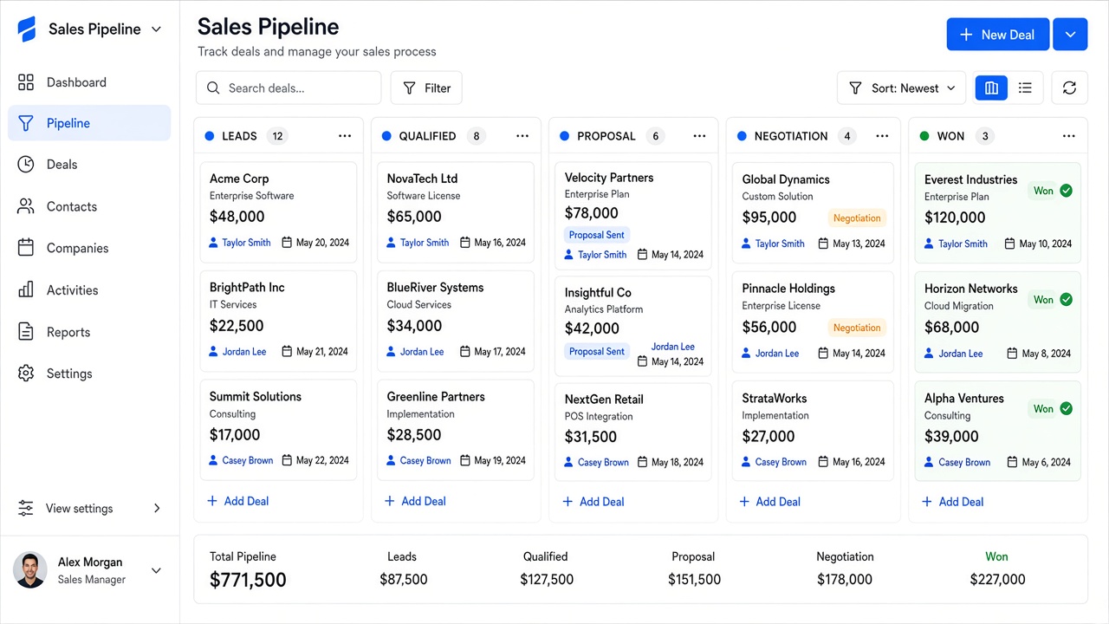
Task: Click the app logo icon
Action: 27,29
